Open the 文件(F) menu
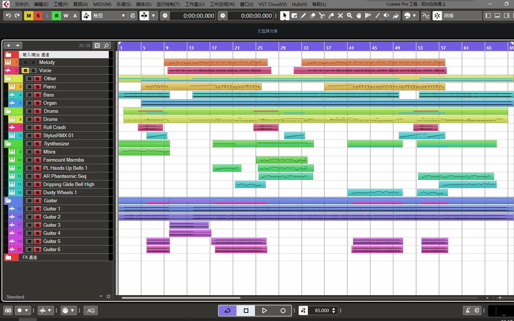This screenshot has height=321, width=514. pyautogui.click(x=22, y=4)
